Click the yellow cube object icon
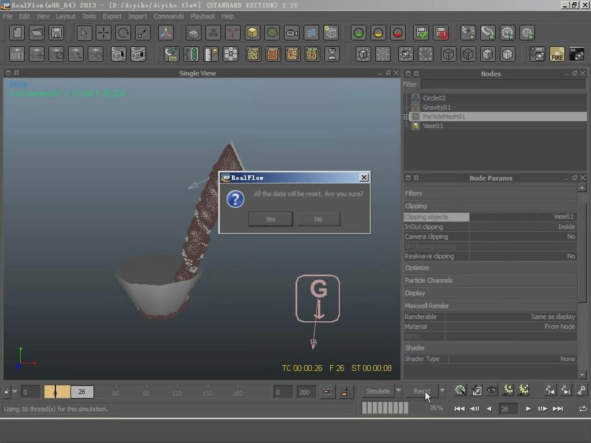Viewport: 591px width, 443px height. coord(252,33)
